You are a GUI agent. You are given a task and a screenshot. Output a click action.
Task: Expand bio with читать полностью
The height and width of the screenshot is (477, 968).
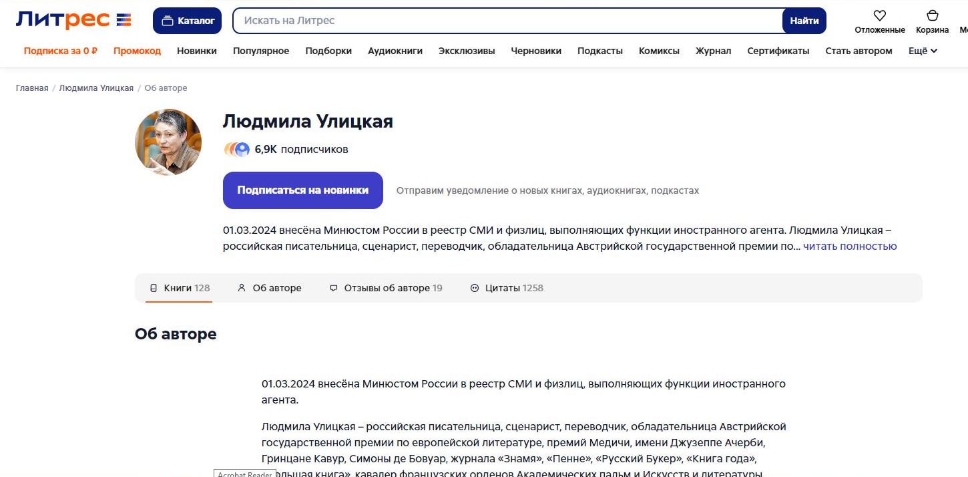click(x=849, y=247)
